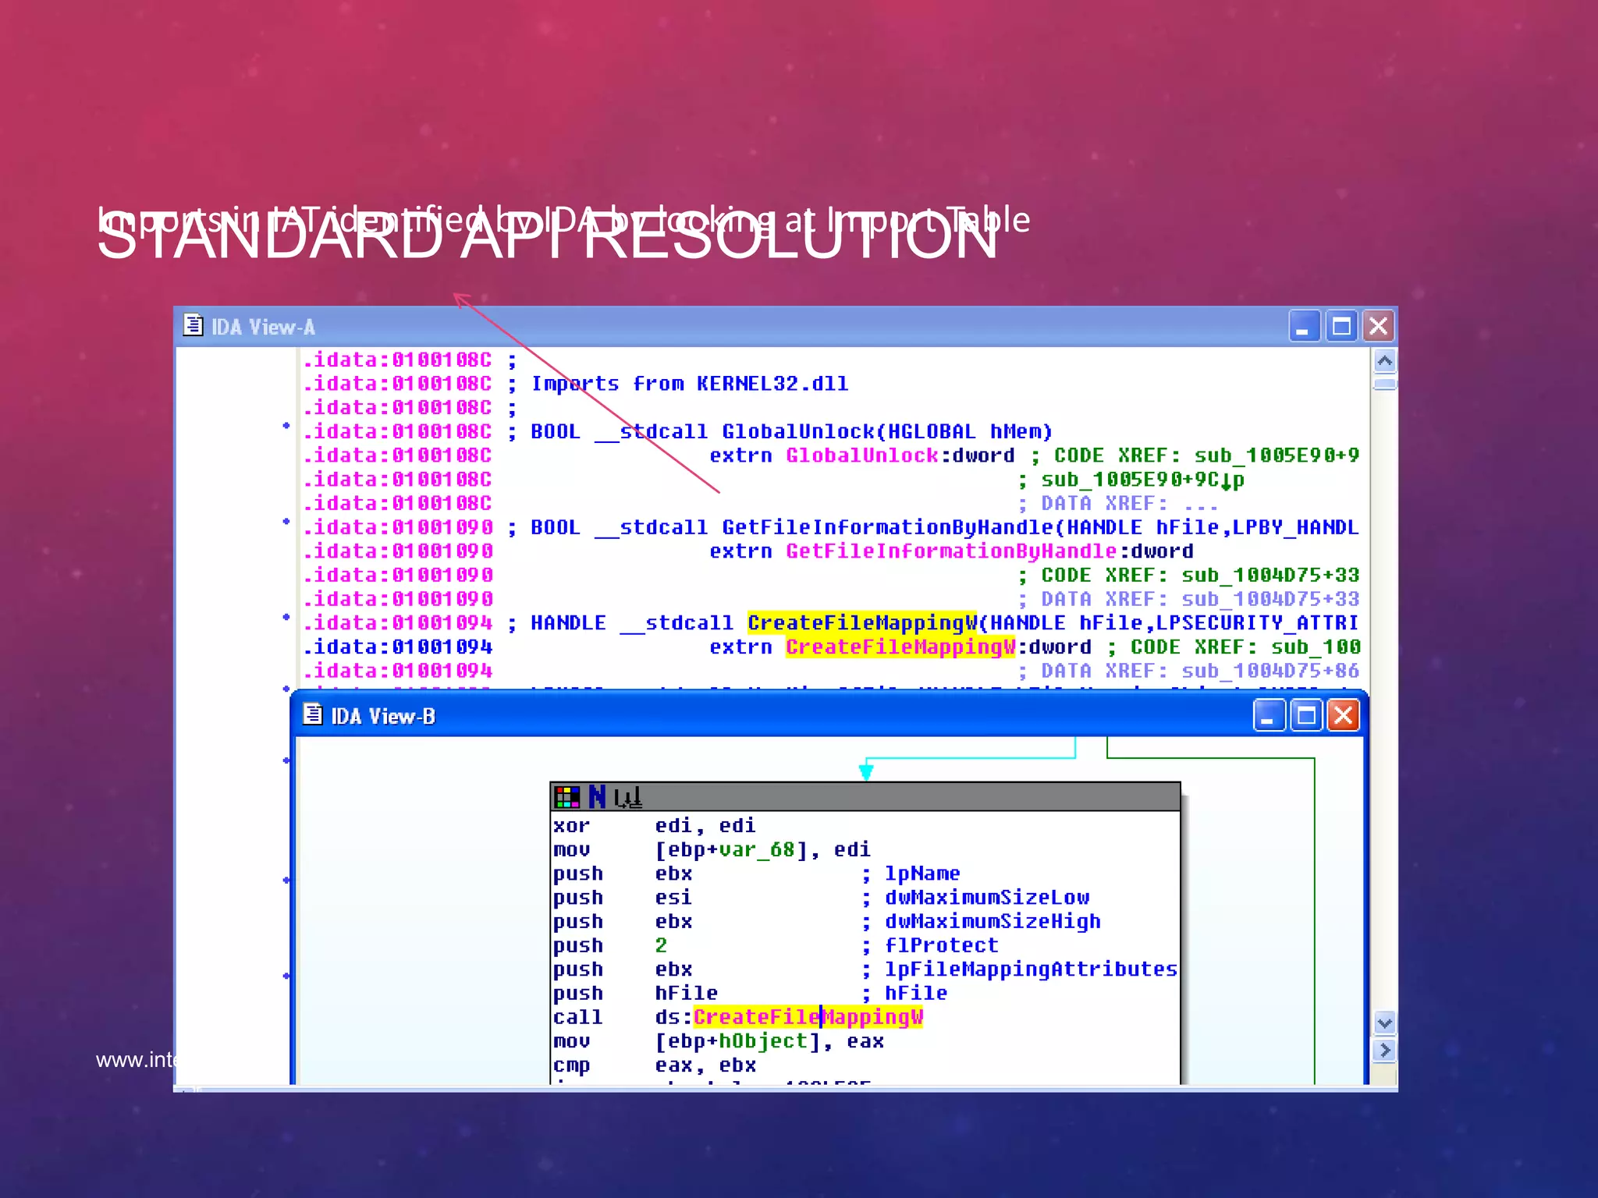Click DATA XREF sub_1004D75+33 reference
Screen dimensions: 1598x1198
click(x=1200, y=599)
